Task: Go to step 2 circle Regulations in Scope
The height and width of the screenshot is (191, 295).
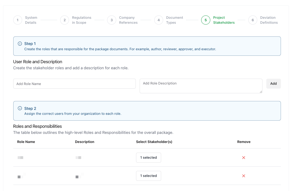Action: (x=65, y=20)
